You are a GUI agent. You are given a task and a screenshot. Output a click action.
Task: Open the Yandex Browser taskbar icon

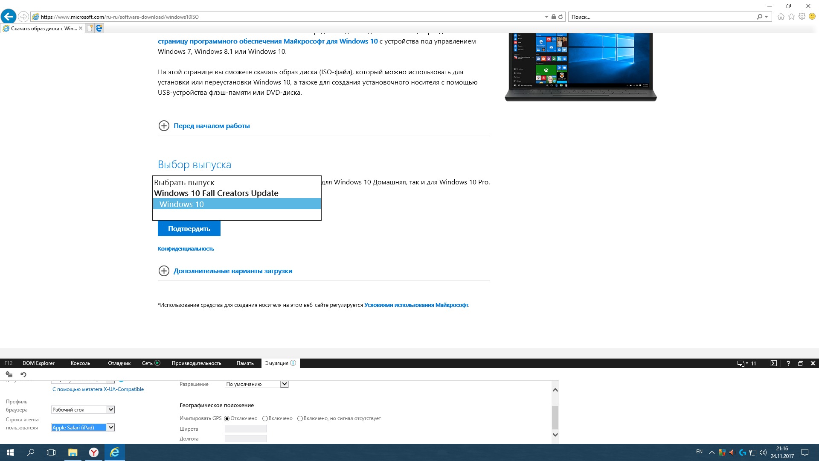click(93, 452)
